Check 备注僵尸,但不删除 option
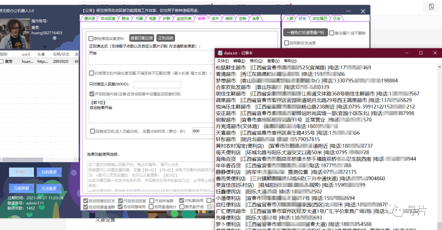This screenshot has width=442, height=230. pos(332,33)
